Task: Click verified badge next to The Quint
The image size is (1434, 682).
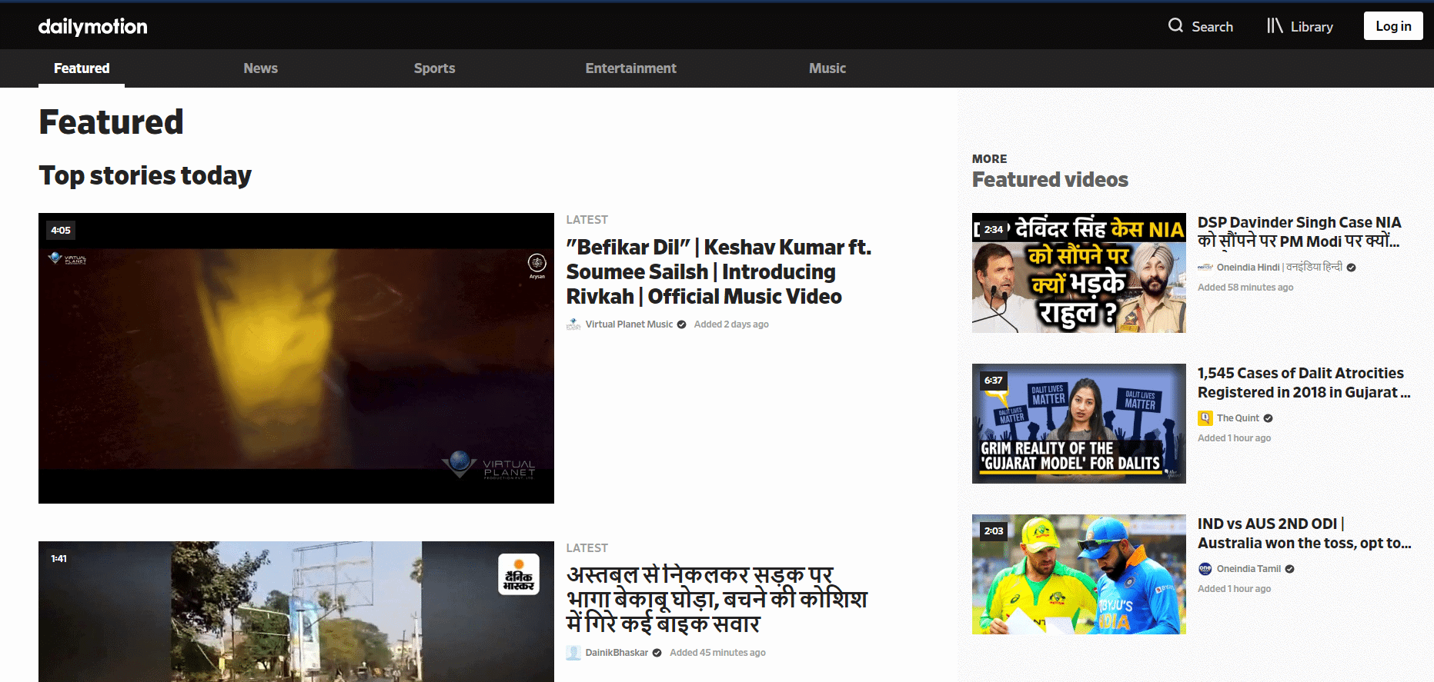Action: (x=1268, y=418)
